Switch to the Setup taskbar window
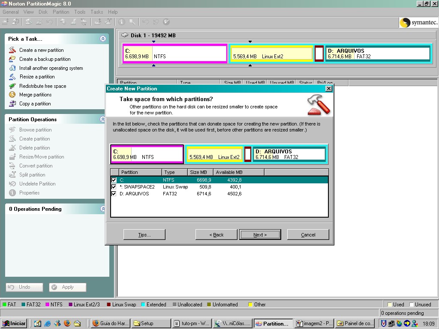 tap(151, 323)
